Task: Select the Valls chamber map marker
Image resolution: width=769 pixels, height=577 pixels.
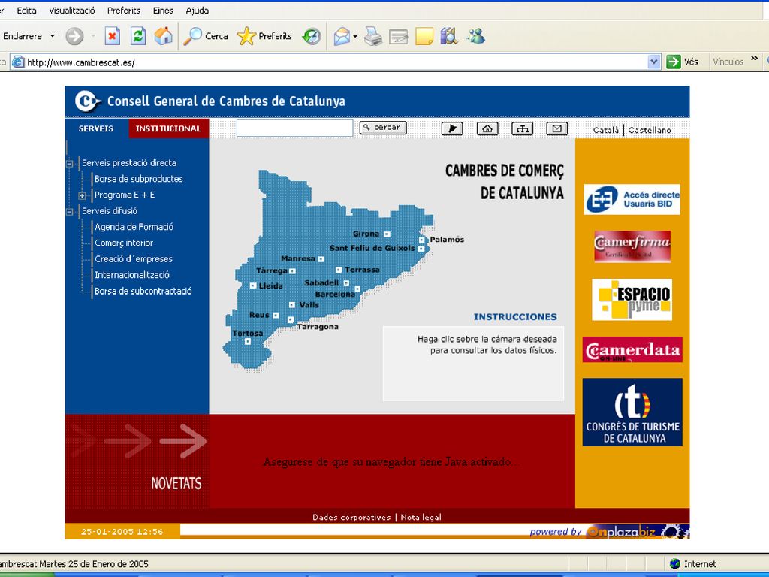Action: (x=292, y=305)
